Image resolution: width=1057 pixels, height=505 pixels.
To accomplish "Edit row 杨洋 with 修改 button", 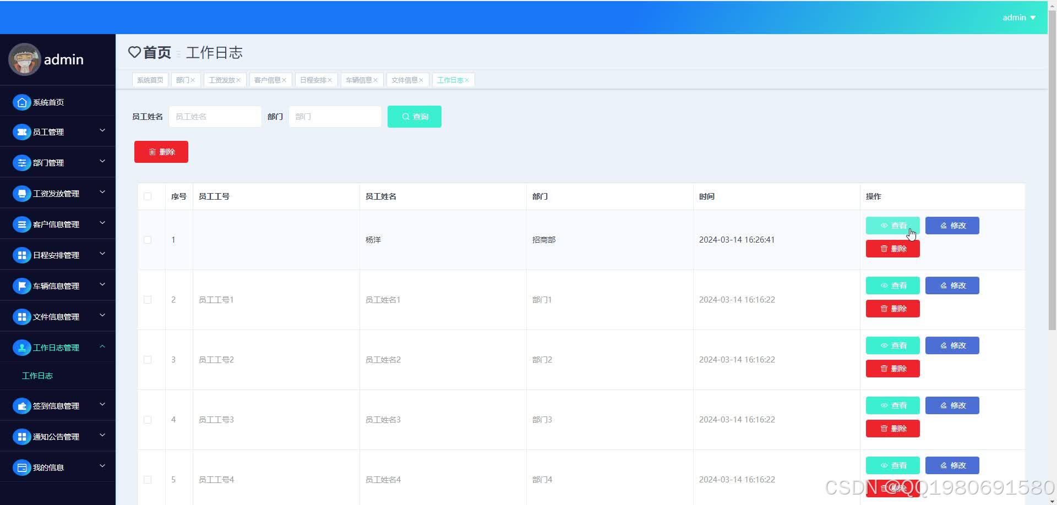I will [952, 226].
